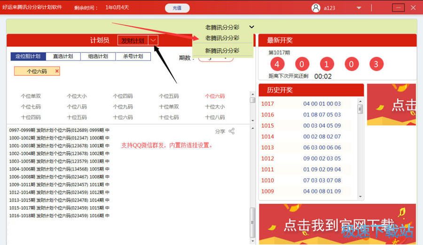Click the user avatar icon

tap(316, 8)
